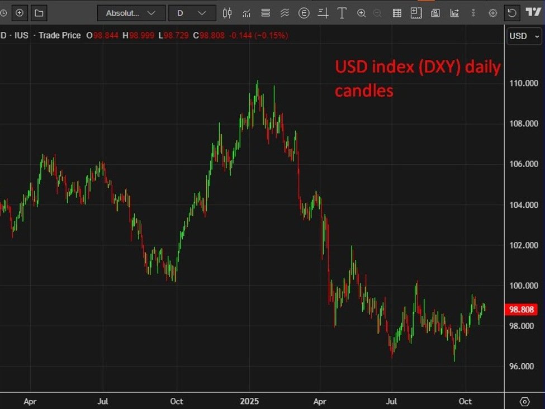Open the data table grid icon
The width and height of the screenshot is (545, 409).
[397, 13]
